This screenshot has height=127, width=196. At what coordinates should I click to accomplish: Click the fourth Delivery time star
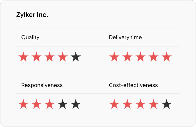[x=154, y=57]
